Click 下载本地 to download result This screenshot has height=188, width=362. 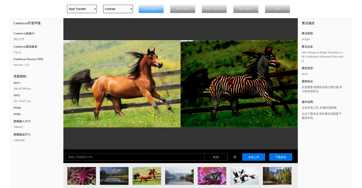[x=281, y=157]
